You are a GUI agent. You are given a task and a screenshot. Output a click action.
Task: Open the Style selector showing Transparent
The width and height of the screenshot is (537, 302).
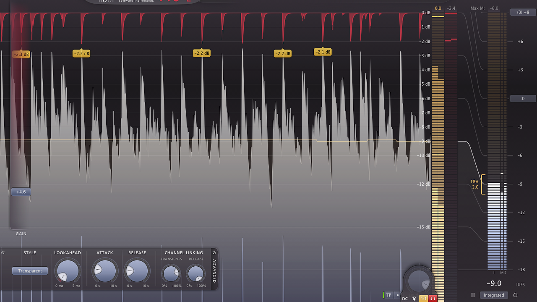(30, 270)
